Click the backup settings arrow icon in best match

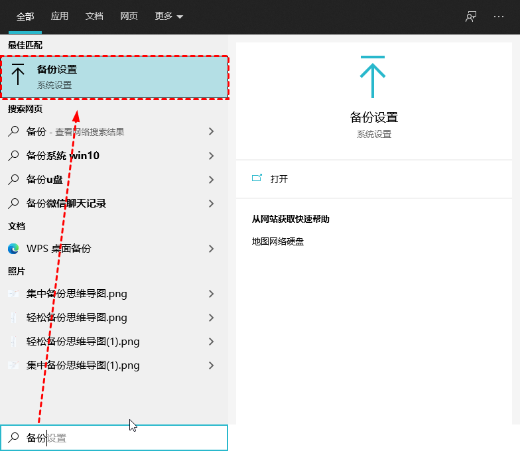[x=19, y=77]
